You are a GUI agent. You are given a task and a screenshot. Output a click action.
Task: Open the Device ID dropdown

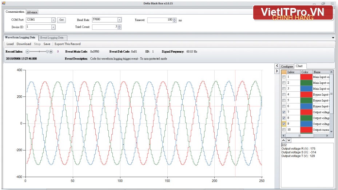tap(53, 27)
